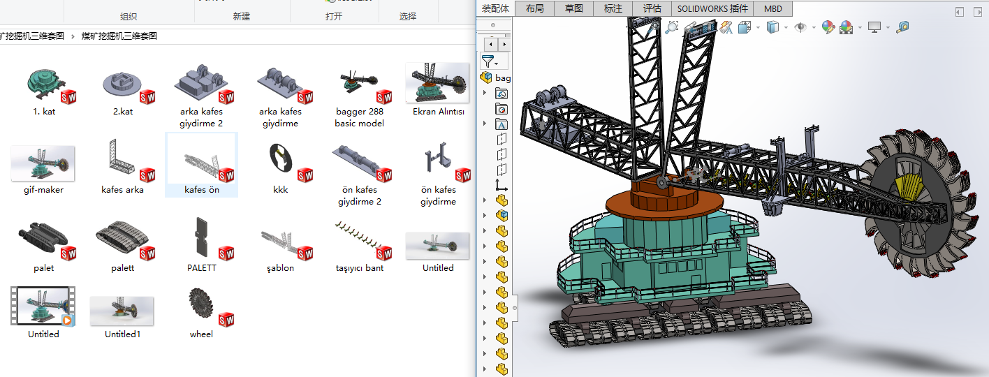Select the Origin icon in feature tree

coord(501,185)
